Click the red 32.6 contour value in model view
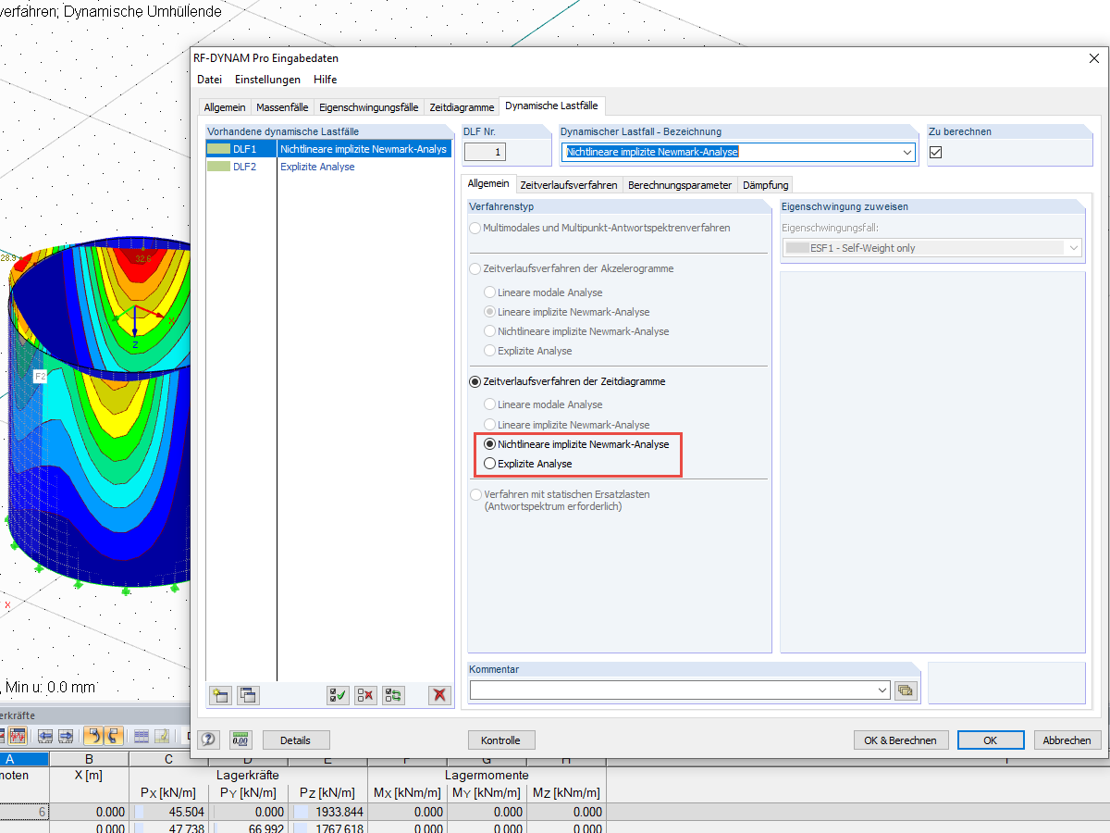The height and width of the screenshot is (833, 1110). 142,258
